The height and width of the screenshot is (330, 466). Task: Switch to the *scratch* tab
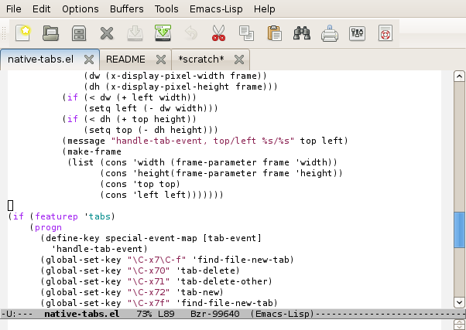pyautogui.click(x=201, y=60)
